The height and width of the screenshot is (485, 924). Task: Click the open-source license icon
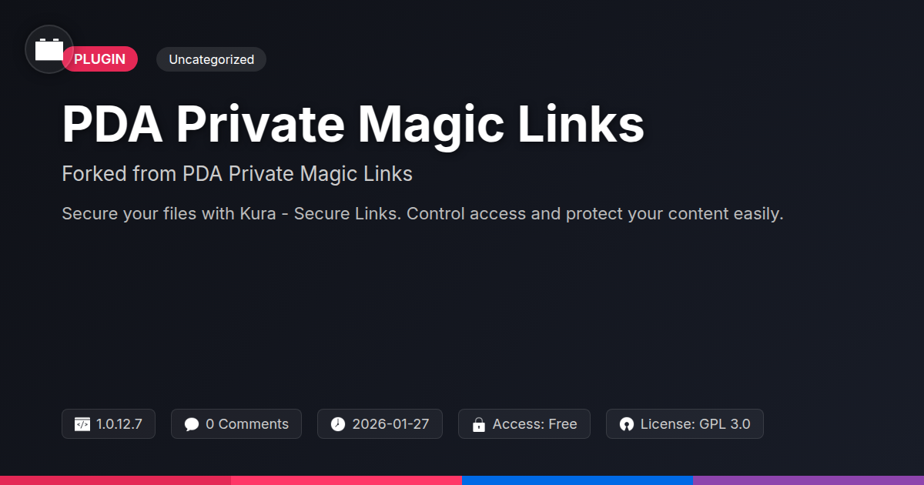click(x=627, y=424)
